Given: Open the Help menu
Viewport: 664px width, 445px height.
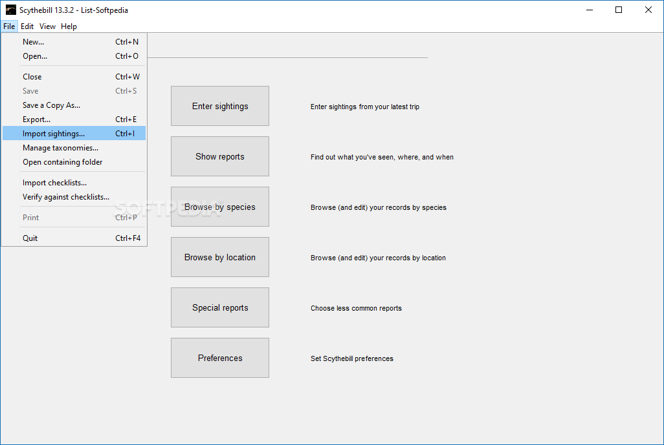Looking at the screenshot, I should tap(69, 26).
